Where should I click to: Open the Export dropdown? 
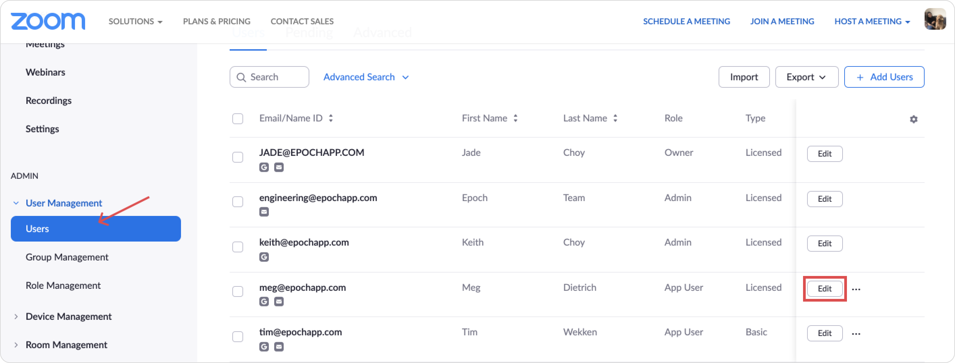click(807, 77)
